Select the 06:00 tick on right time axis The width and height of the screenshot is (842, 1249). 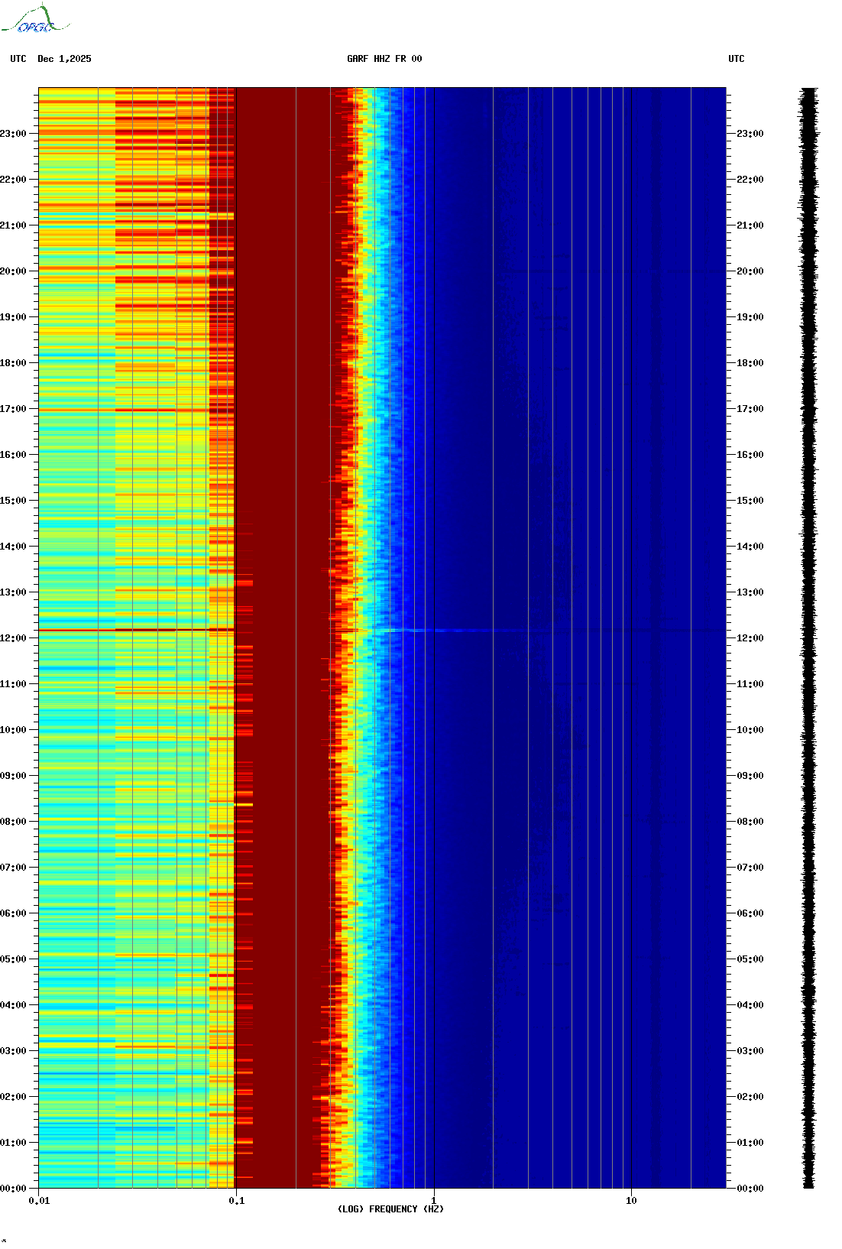tap(750, 913)
